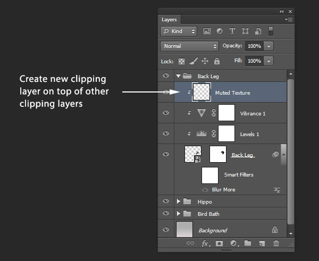Collapse the Back Leg group
The width and height of the screenshot is (319, 261).
[x=178, y=76]
